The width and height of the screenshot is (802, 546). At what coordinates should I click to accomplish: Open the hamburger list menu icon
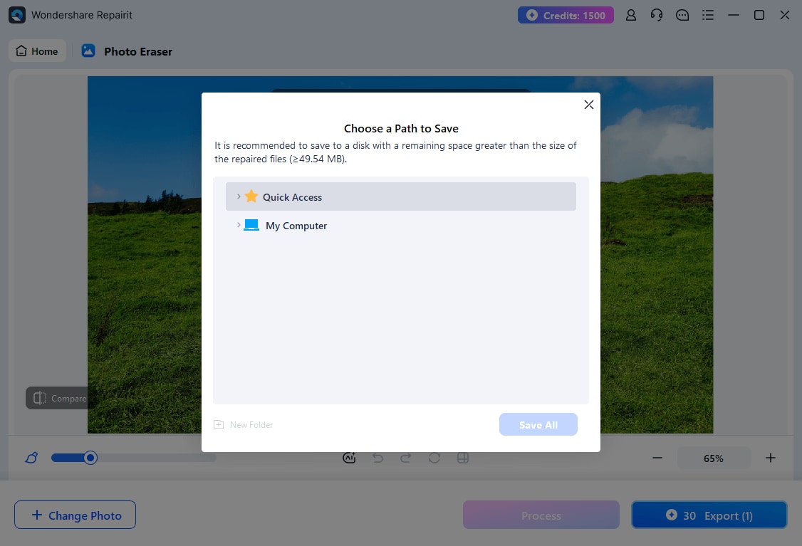point(708,16)
